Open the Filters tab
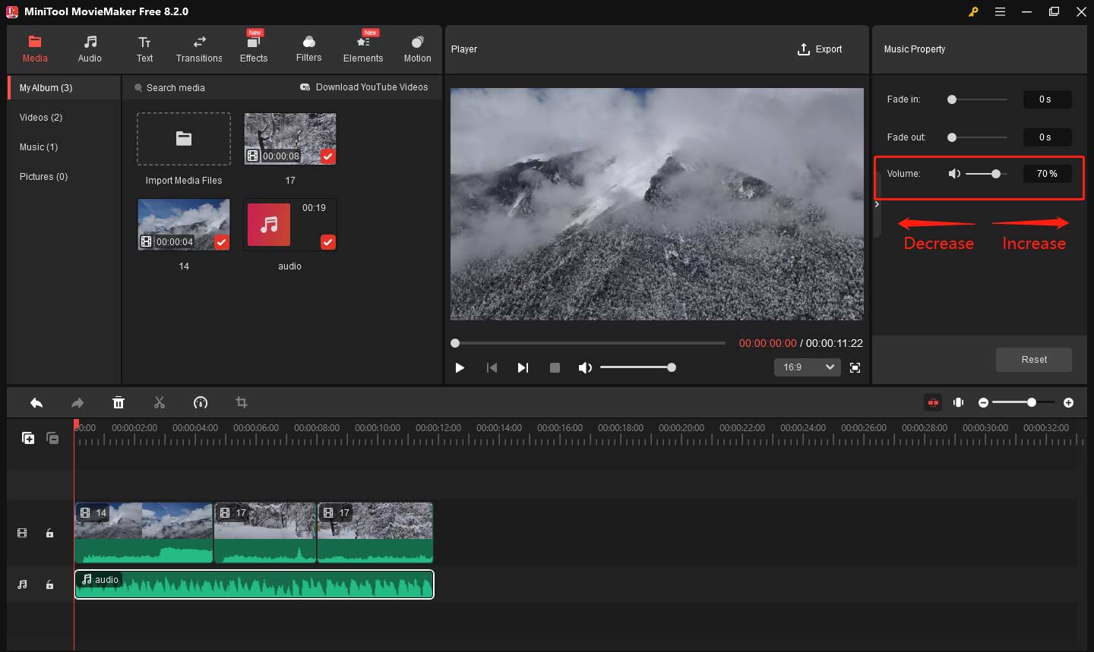The height and width of the screenshot is (652, 1094). click(x=308, y=49)
